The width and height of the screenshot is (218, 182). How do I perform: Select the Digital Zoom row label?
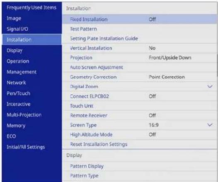click(84, 87)
